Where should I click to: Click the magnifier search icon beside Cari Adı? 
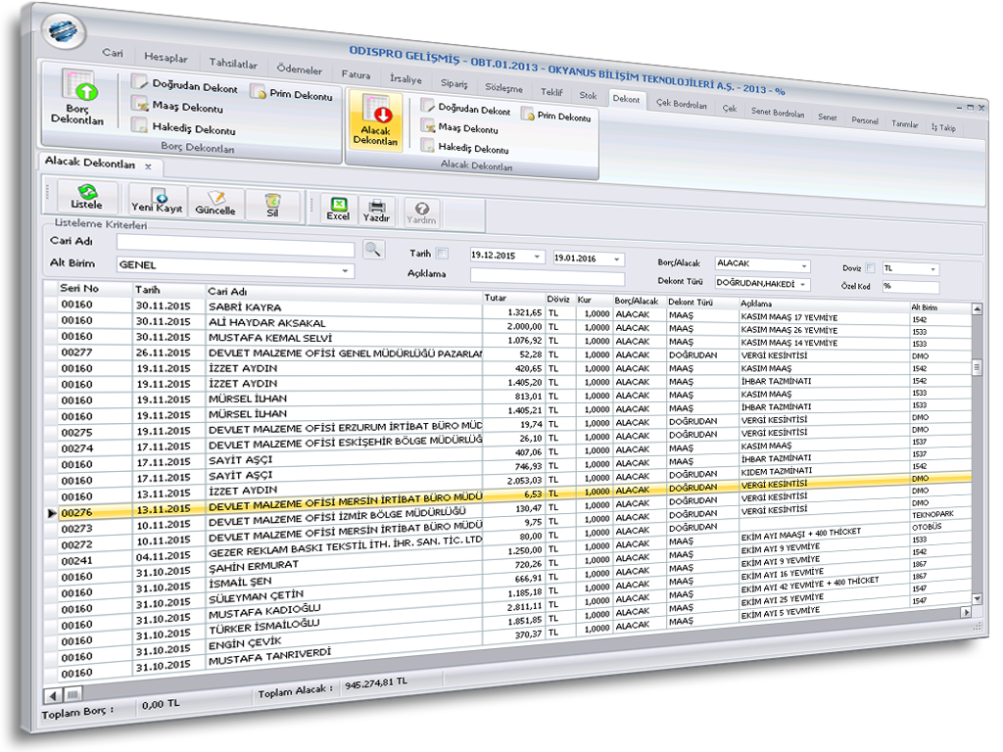point(372,250)
